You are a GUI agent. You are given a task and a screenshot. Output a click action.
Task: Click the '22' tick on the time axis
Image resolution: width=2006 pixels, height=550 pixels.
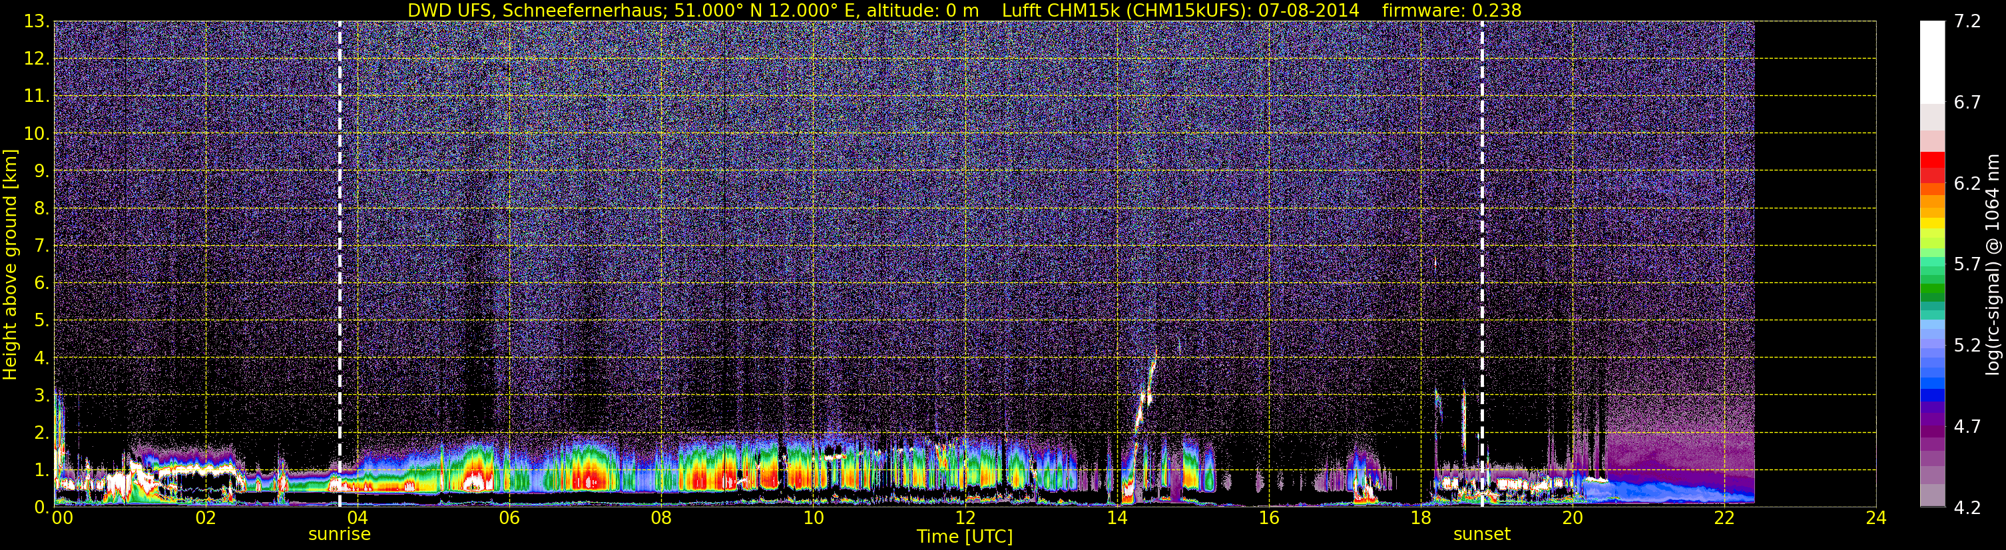(1724, 519)
